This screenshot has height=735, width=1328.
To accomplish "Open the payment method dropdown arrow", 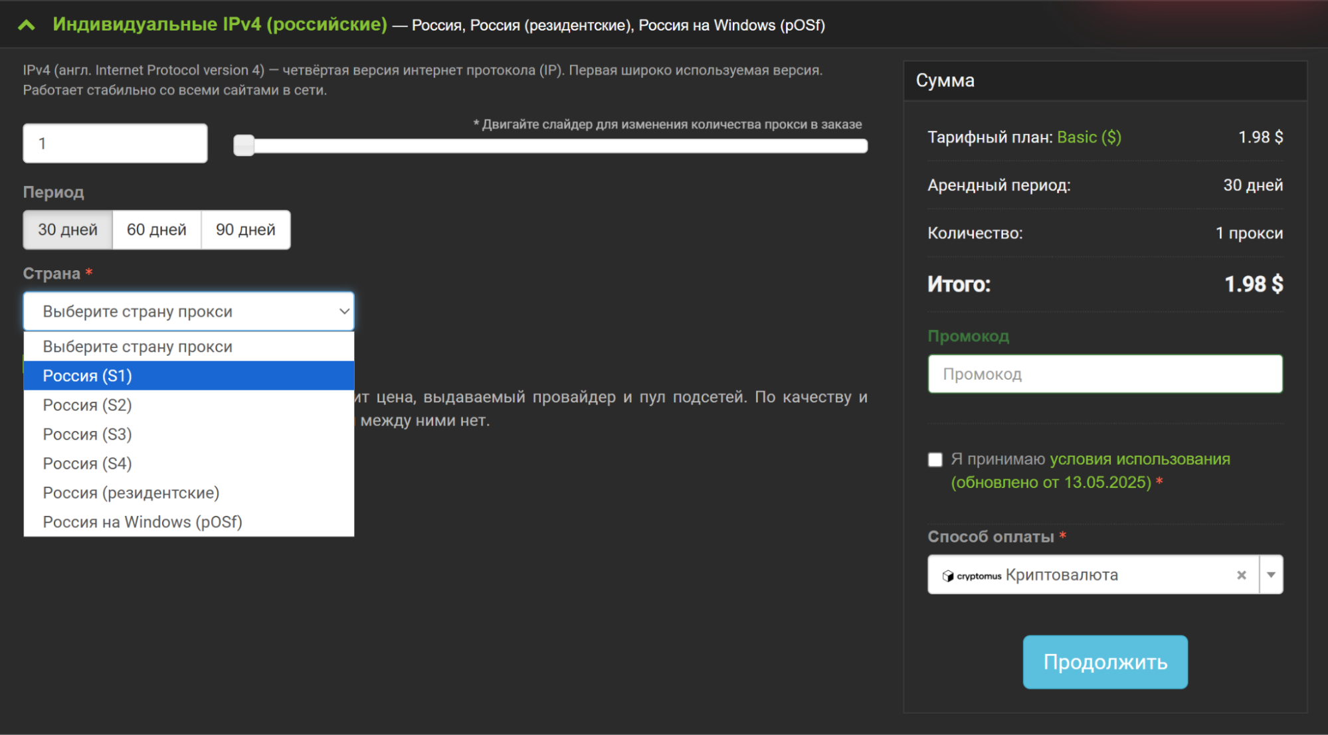I will coord(1270,575).
